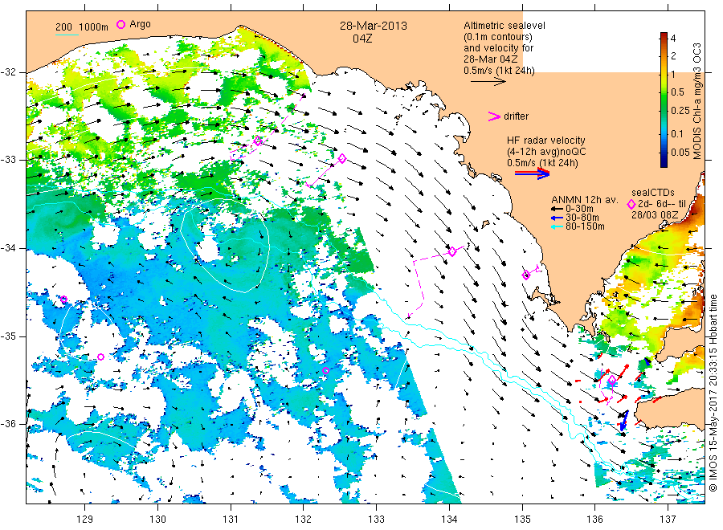Click the 04Z time label under the date
This screenshot has height=530, width=723.
pyautogui.click(x=362, y=39)
